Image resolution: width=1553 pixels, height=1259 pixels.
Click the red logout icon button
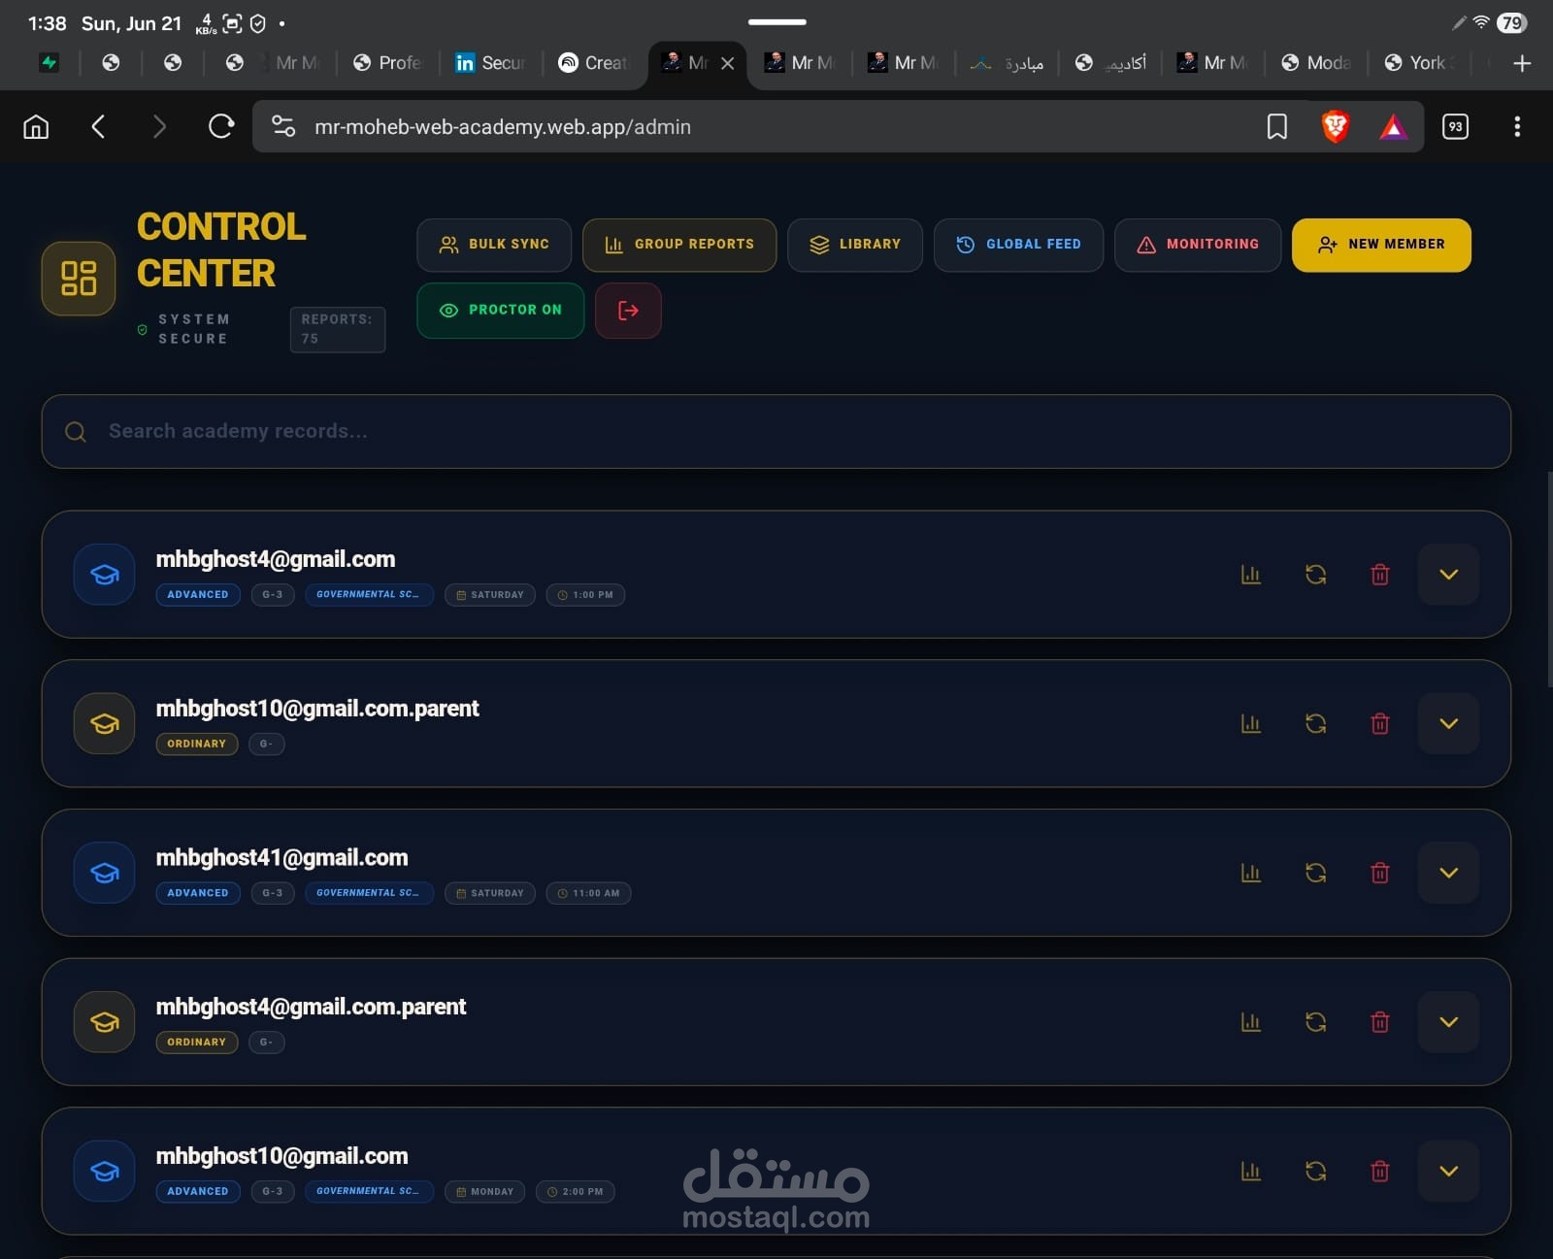tap(628, 311)
